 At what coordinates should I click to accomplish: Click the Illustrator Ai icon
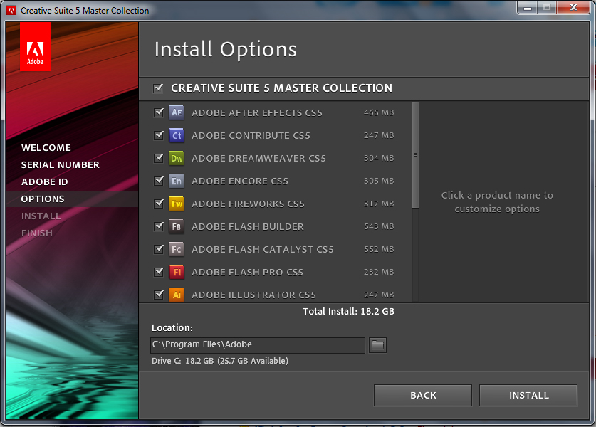[177, 295]
